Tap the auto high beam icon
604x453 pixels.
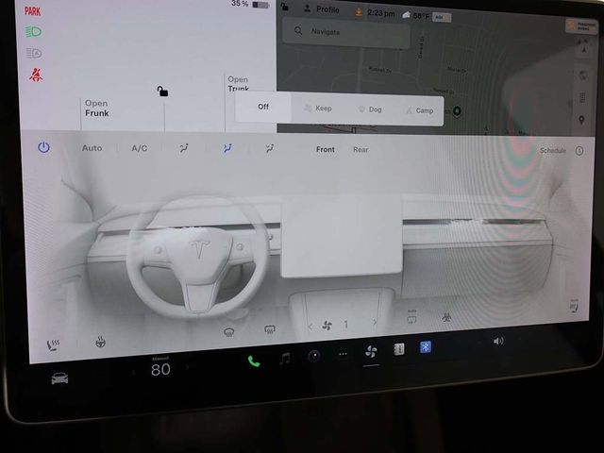point(34,53)
